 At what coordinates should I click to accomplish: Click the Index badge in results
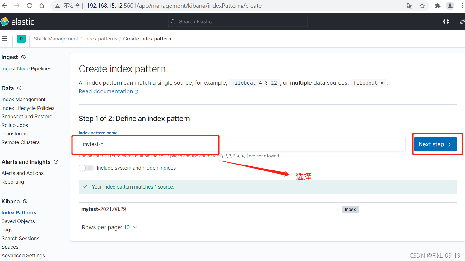click(350, 209)
